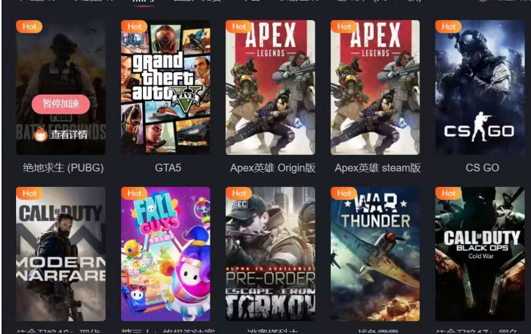Click the 绝地求生 (PUBG) title label
Viewport: 531px width, 334px height.
coord(63,168)
